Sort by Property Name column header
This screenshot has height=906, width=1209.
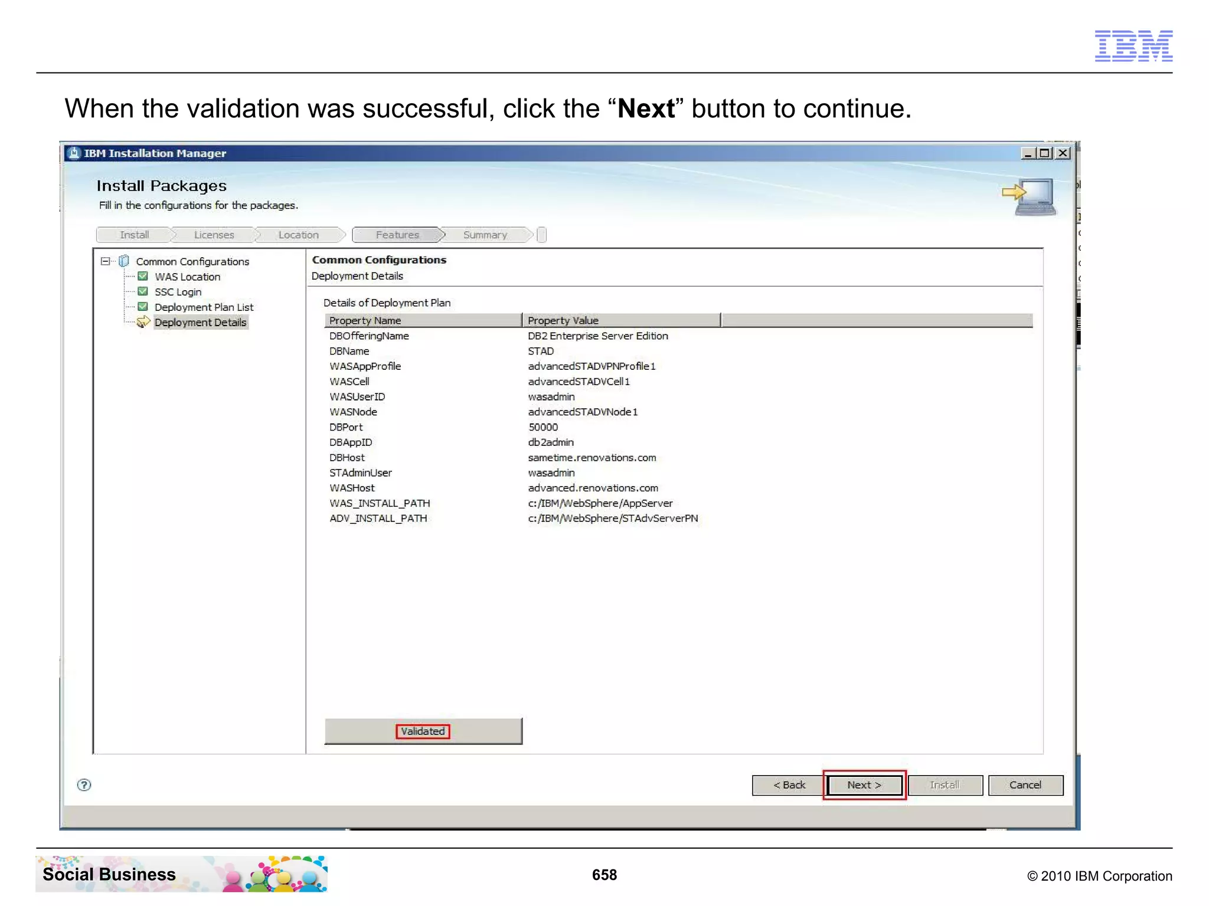pos(423,320)
